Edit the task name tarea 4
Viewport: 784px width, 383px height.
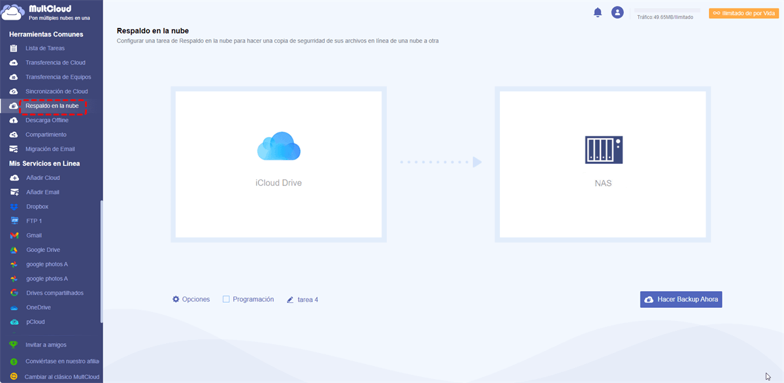pos(308,299)
